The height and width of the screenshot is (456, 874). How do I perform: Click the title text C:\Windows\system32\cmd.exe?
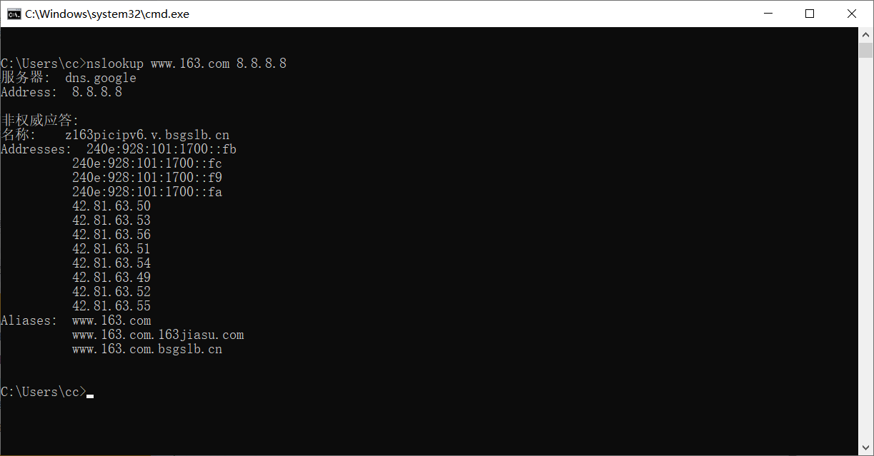pyautogui.click(x=107, y=14)
